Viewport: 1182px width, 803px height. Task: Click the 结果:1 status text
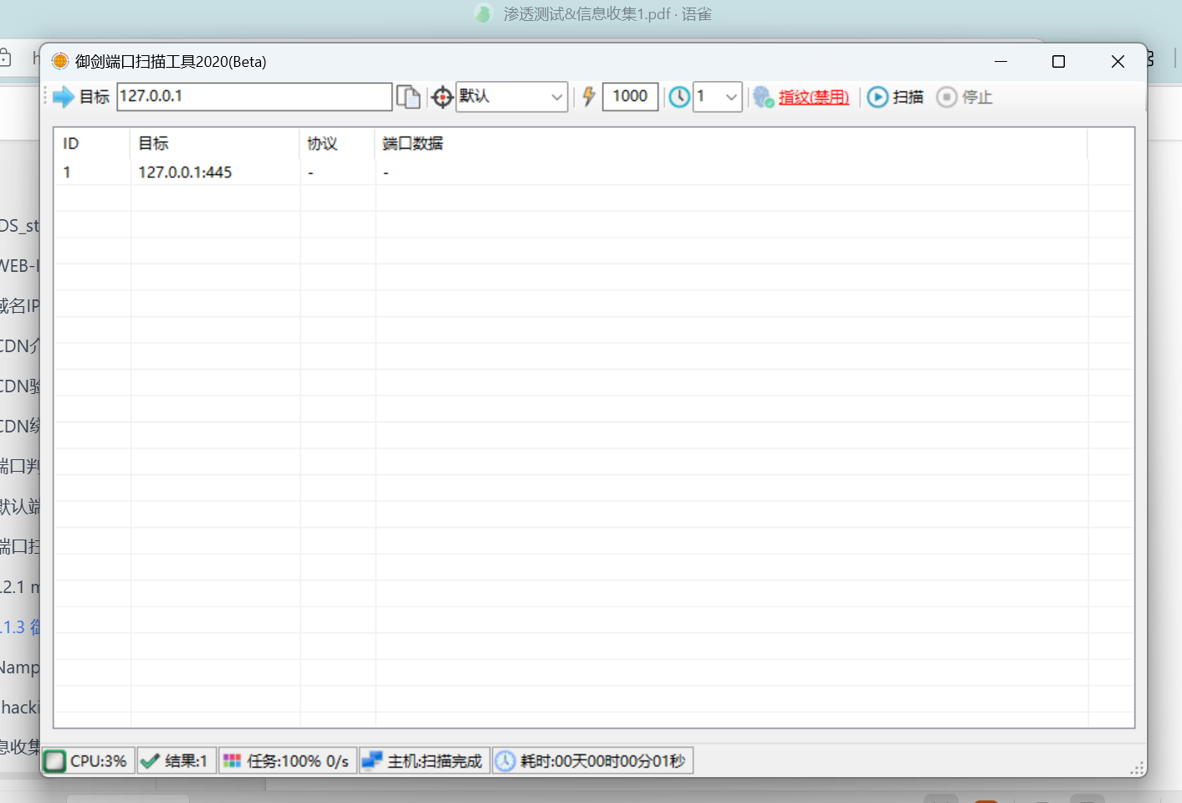click(x=186, y=761)
